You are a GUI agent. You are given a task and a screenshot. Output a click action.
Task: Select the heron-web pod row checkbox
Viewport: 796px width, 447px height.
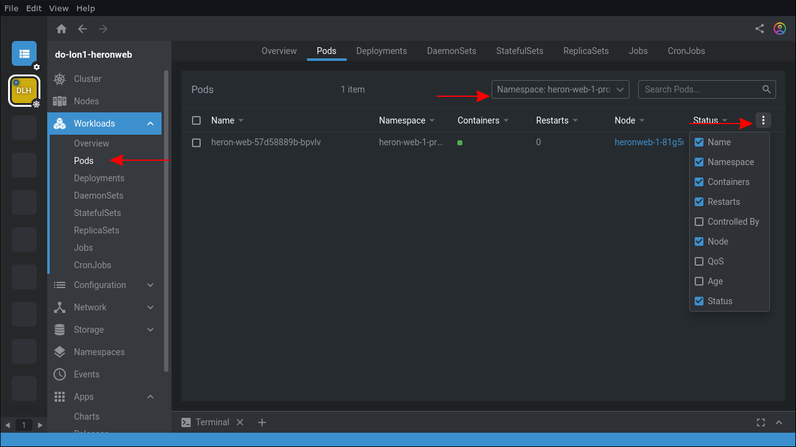[x=196, y=142]
